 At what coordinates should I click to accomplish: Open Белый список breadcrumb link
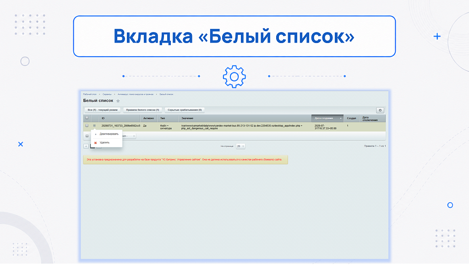(166, 94)
